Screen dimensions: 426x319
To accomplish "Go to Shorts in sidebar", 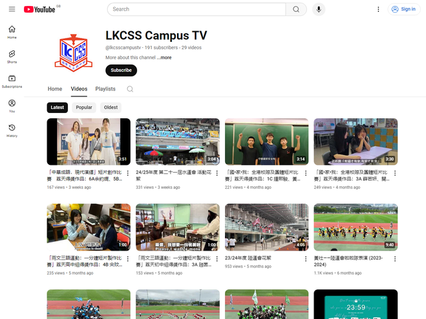I will (x=12, y=56).
